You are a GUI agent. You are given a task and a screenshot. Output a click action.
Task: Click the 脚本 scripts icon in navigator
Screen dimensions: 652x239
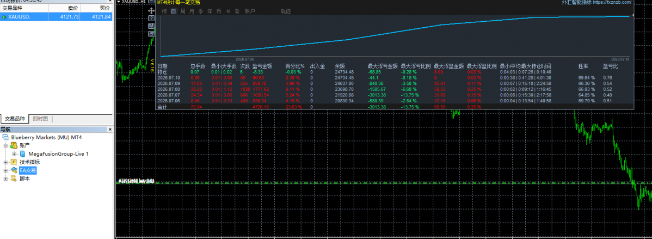14,179
